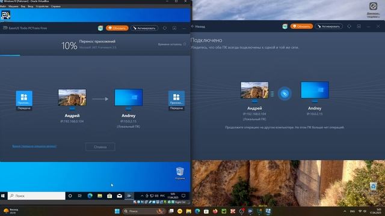Open the Recycle Bin on the VM desktop

180,173
